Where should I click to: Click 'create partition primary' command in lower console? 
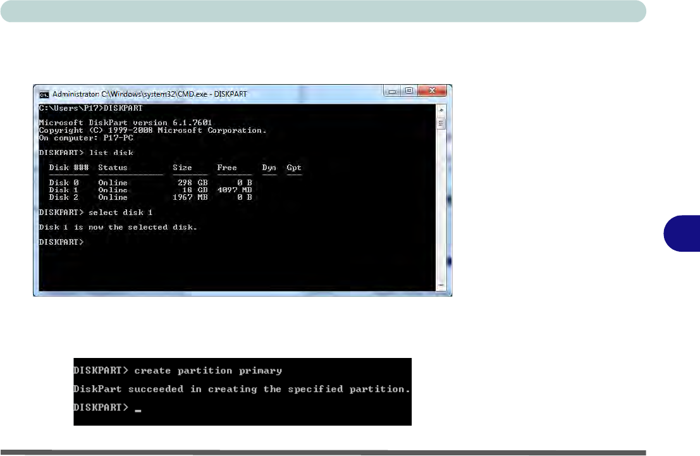[x=208, y=371]
